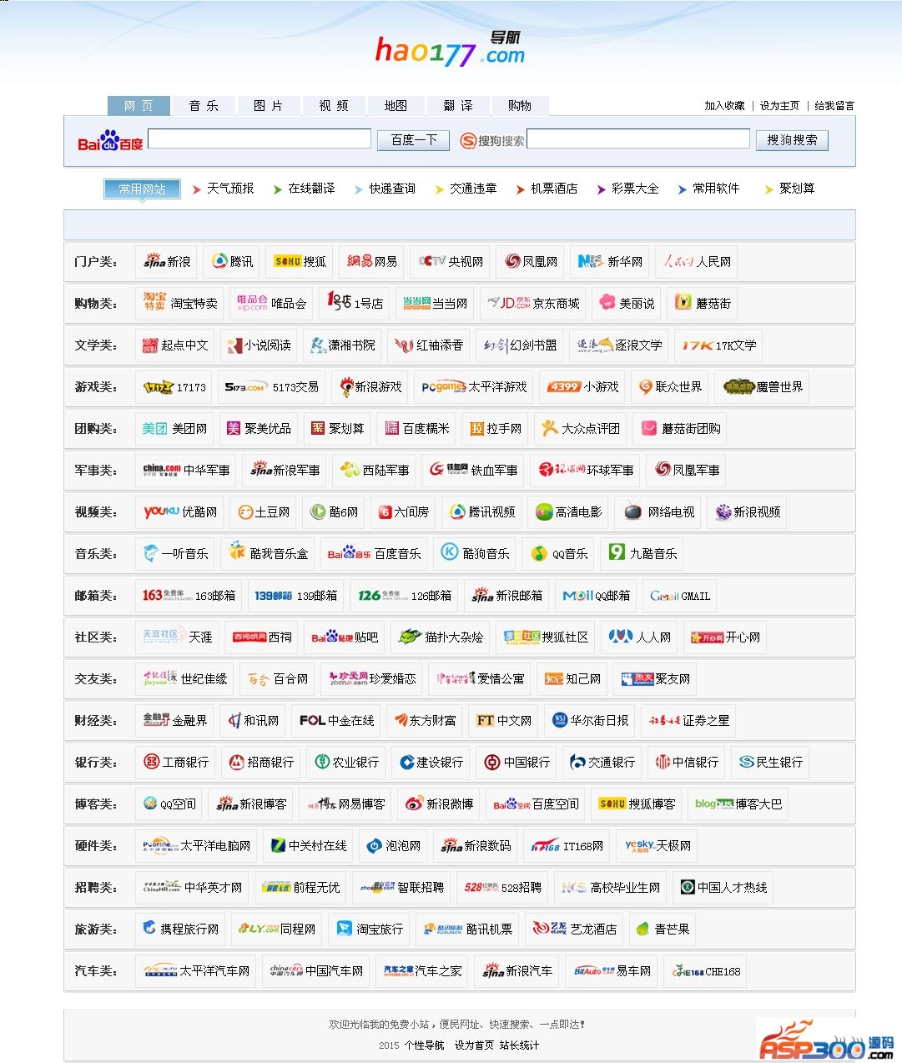
Task: Switch to the 购物 search tab
Action: 520,105
